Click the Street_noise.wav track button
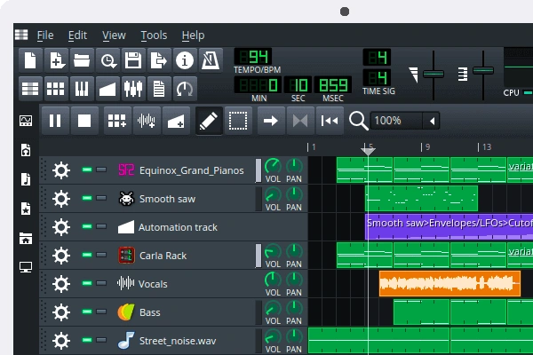 coord(176,341)
